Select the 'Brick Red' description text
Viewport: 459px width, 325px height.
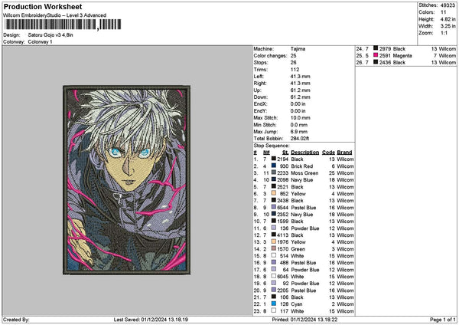pos(302,166)
